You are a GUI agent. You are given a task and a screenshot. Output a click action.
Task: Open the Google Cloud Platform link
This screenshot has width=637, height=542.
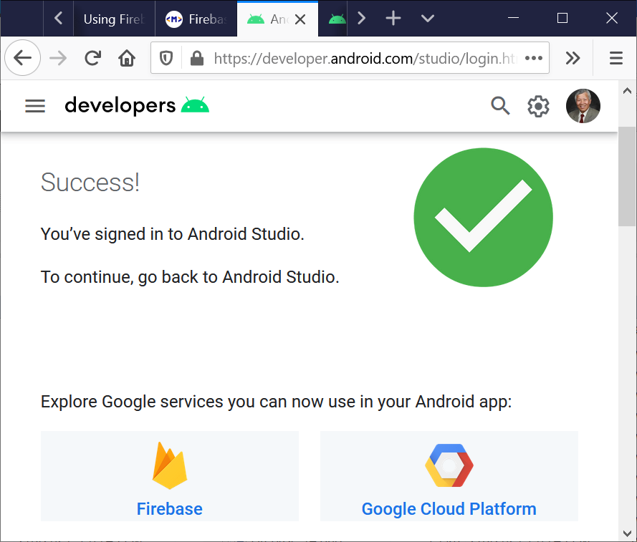pos(449,509)
